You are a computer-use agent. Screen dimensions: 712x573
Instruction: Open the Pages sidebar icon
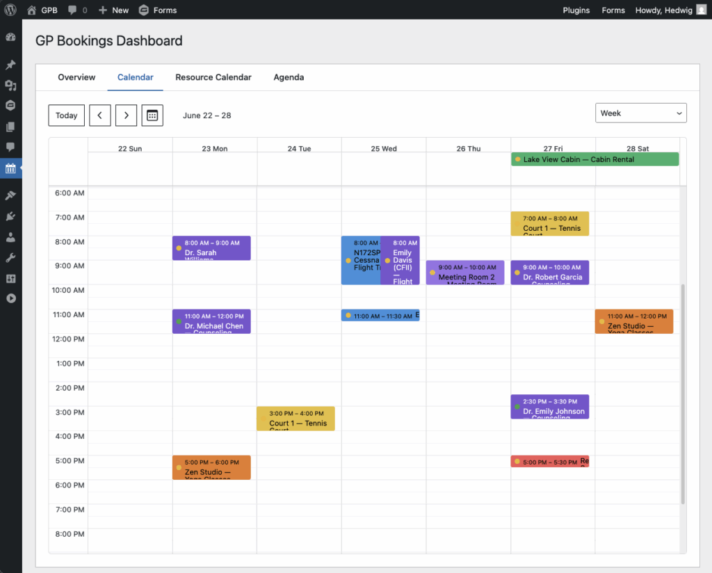(x=10, y=127)
